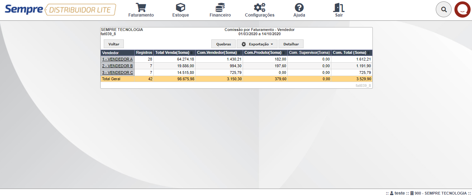Click the date range 01/03/2020 a 14/10/2020

pos(260,34)
